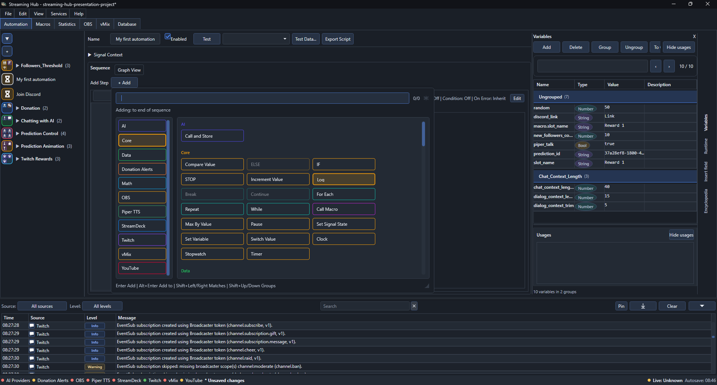
Task: Switch to the vMix tab
Action: 105,24
